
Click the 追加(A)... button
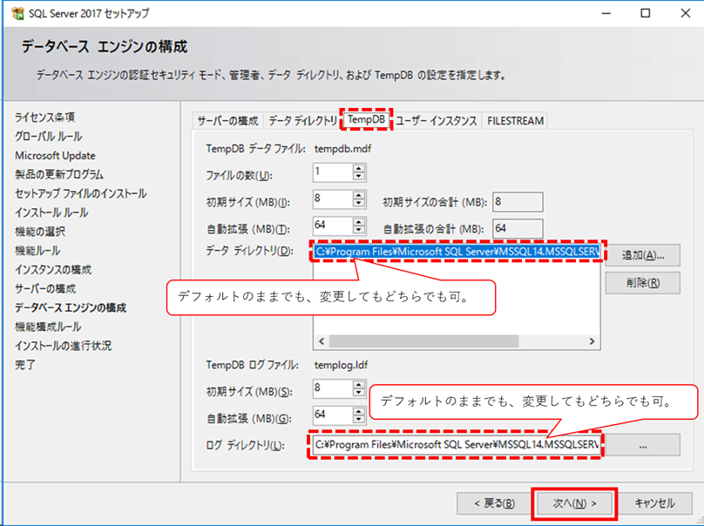point(642,255)
